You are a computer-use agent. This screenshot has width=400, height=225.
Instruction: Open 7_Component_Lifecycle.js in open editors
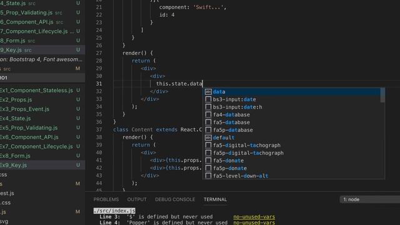click(42, 31)
